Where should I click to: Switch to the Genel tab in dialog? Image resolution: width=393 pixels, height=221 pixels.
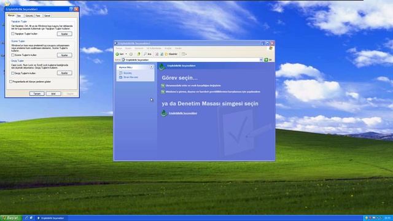point(47,16)
